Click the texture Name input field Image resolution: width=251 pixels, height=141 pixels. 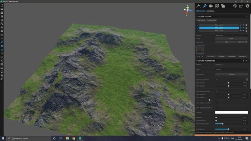coord(231,65)
